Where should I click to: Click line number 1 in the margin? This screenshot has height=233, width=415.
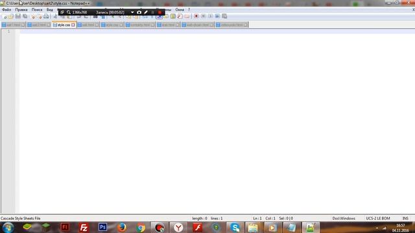pyautogui.click(x=8, y=32)
